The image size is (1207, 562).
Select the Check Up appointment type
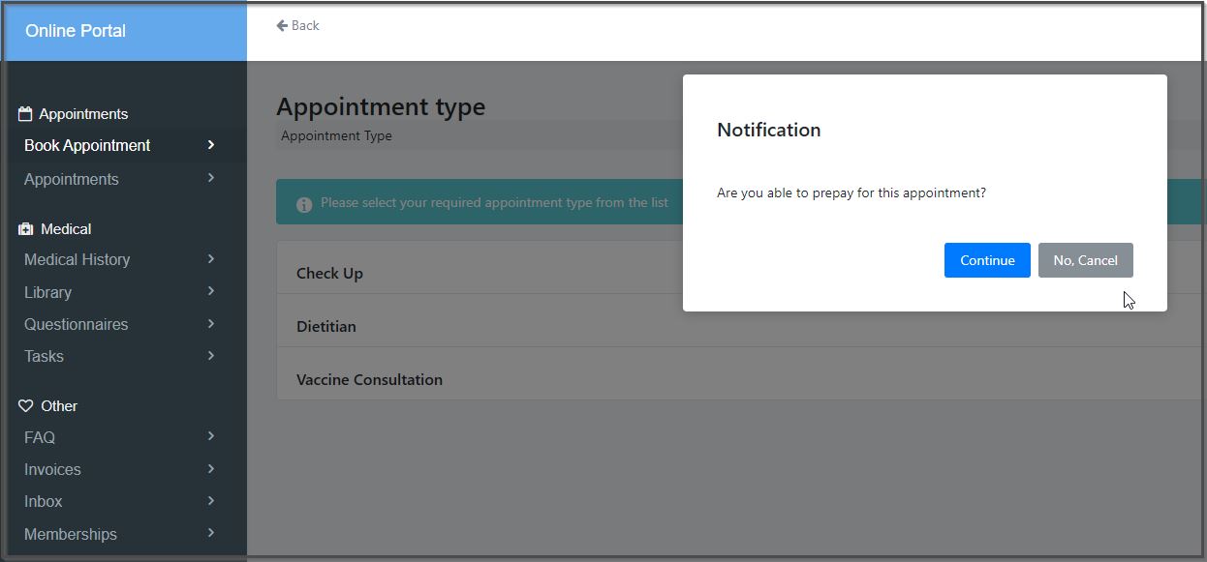click(x=738, y=273)
